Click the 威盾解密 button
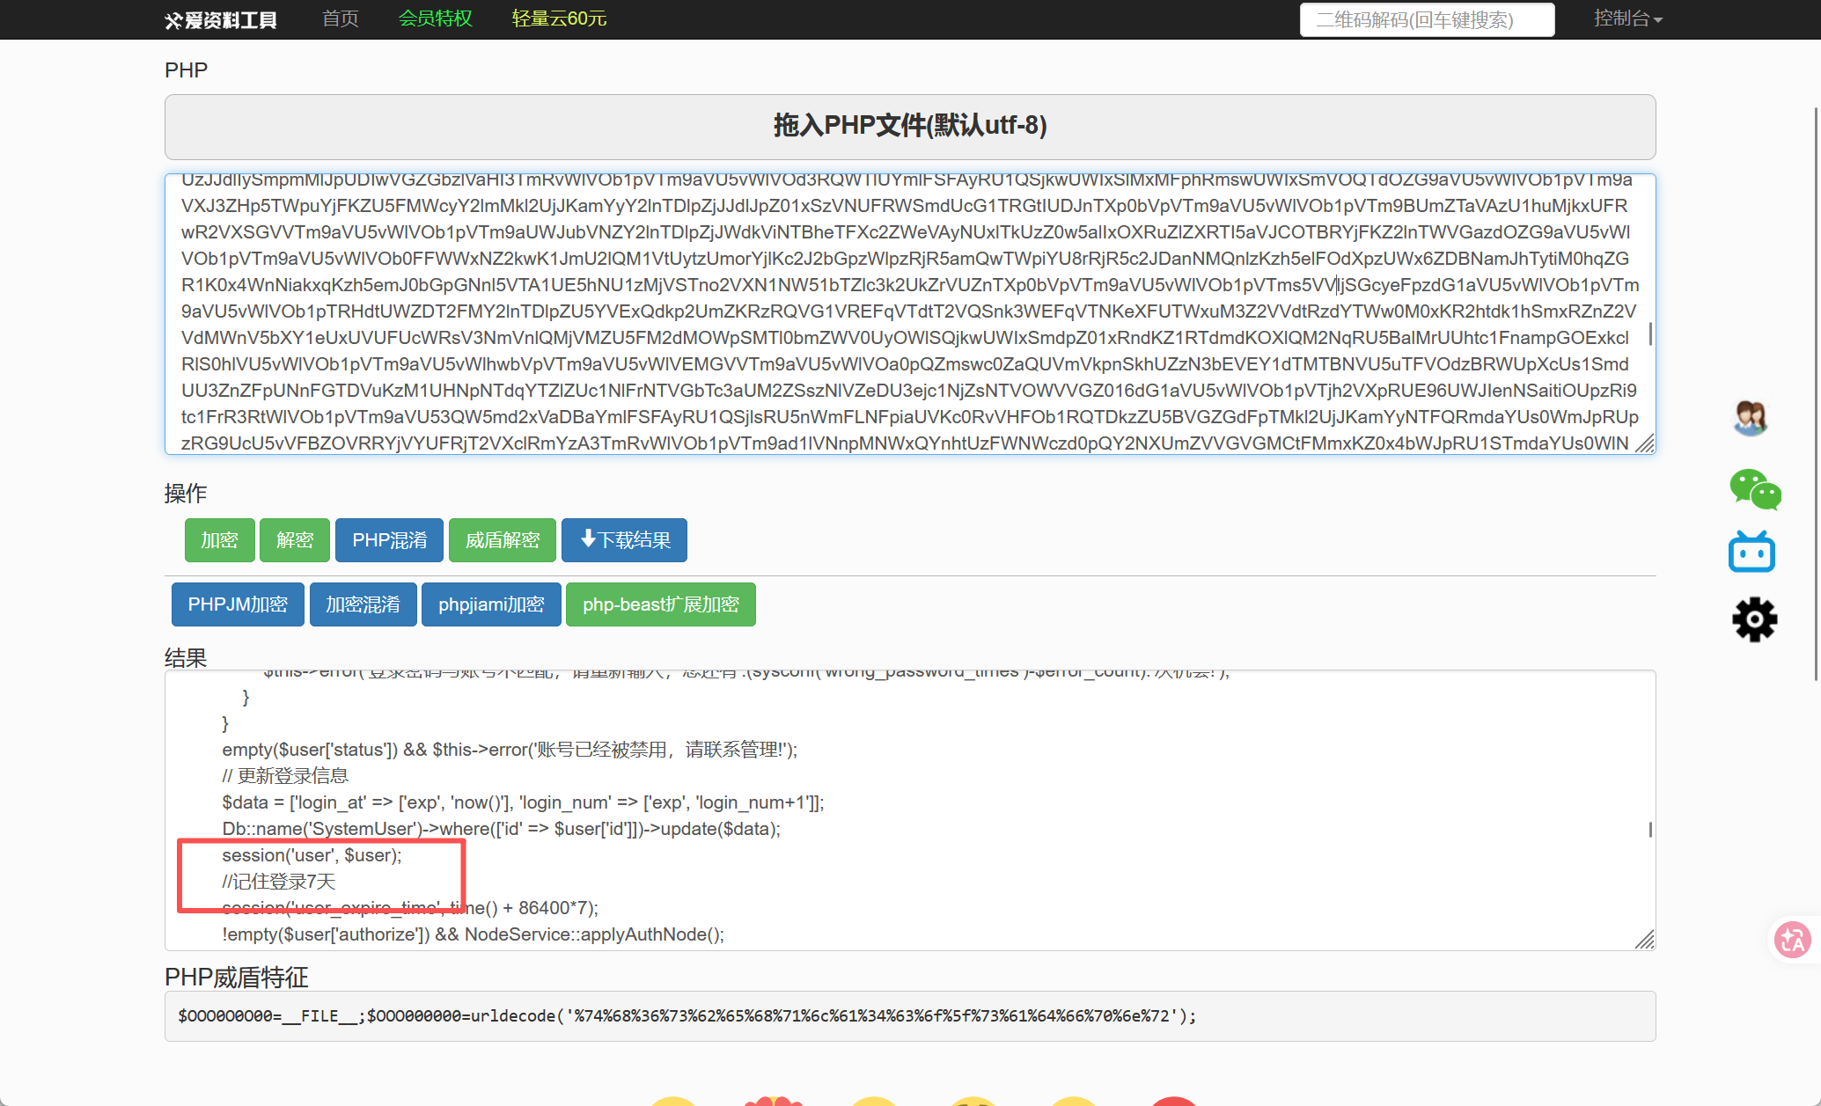The image size is (1821, 1106). [x=503, y=540]
